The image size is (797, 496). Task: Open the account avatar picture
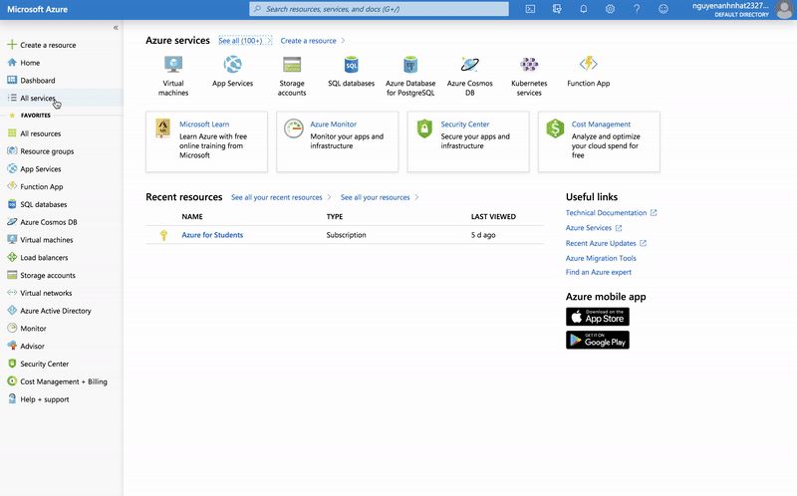(785, 9)
